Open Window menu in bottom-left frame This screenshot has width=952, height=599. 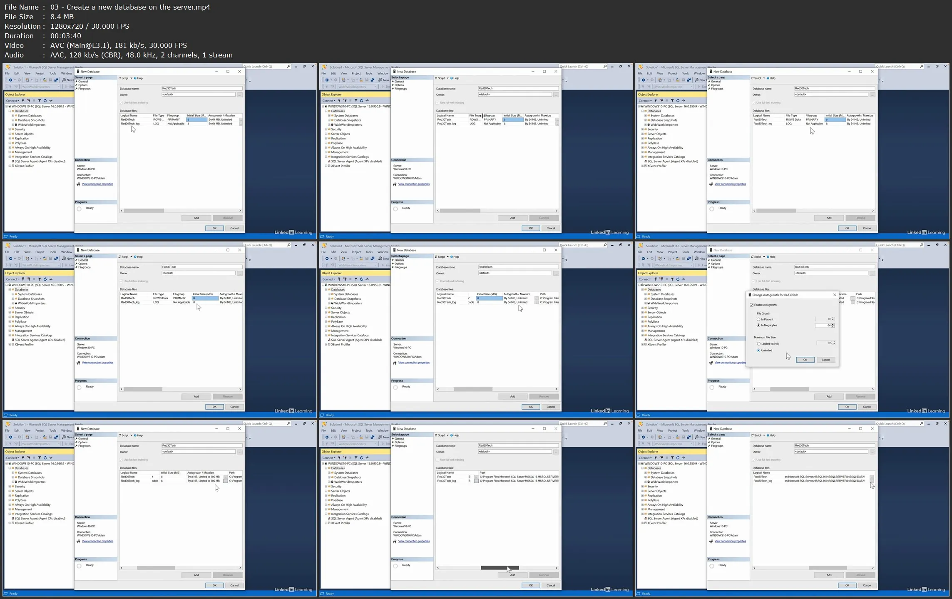(67, 430)
